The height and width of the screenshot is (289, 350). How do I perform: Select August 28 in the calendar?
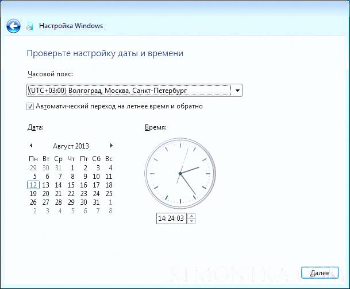point(59,202)
